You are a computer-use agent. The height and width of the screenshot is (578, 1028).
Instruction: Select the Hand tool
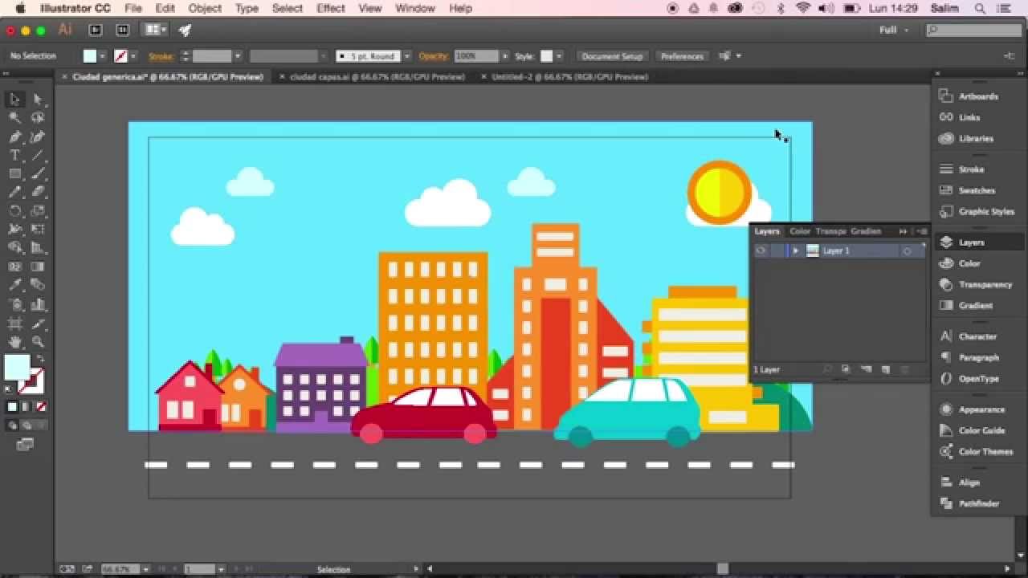pos(14,342)
